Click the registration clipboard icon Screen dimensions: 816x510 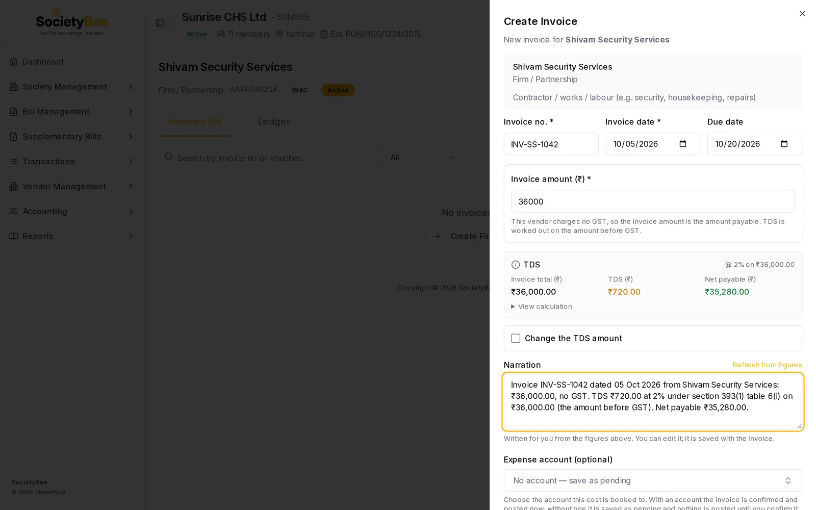[324, 34]
